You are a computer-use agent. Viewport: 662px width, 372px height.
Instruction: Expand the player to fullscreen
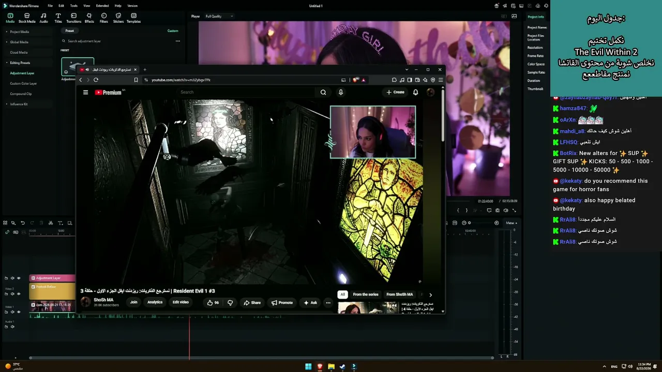pos(514,210)
